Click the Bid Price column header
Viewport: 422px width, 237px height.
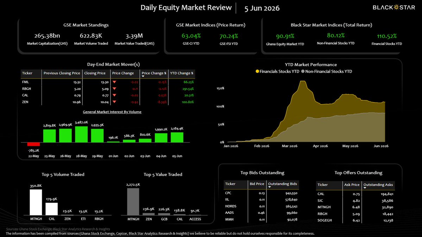(257, 184)
